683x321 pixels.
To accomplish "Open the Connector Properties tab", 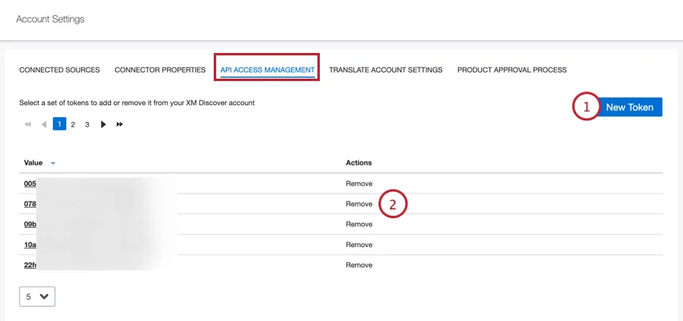I will (x=160, y=70).
